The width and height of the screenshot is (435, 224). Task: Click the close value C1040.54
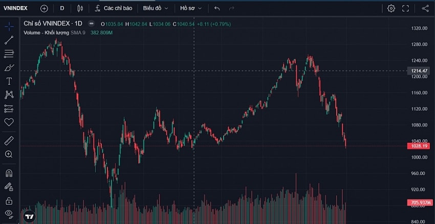[184, 24]
